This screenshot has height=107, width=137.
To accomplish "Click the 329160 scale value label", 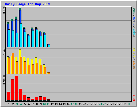I will click(x=4, y=80).
